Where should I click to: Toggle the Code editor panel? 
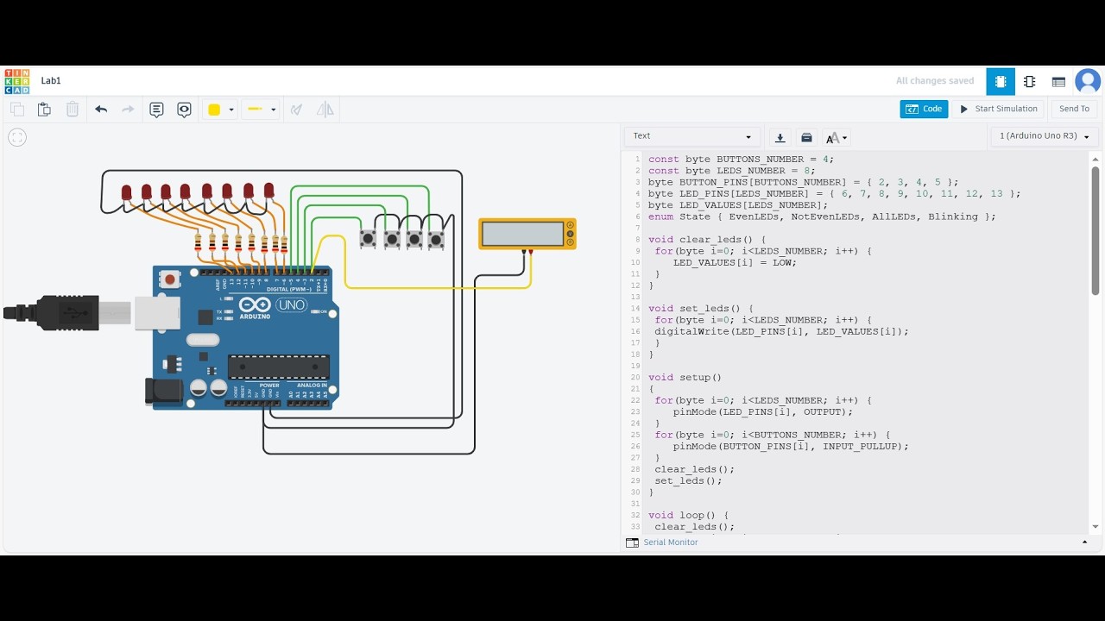(x=924, y=110)
